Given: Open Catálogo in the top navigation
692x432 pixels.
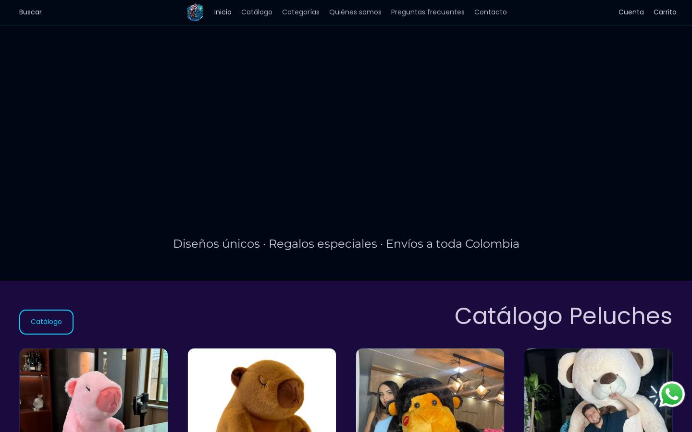Looking at the screenshot, I should point(257,12).
